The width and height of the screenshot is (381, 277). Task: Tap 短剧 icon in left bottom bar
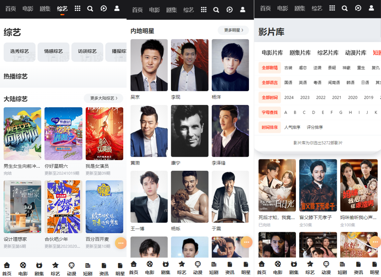(x=88, y=265)
